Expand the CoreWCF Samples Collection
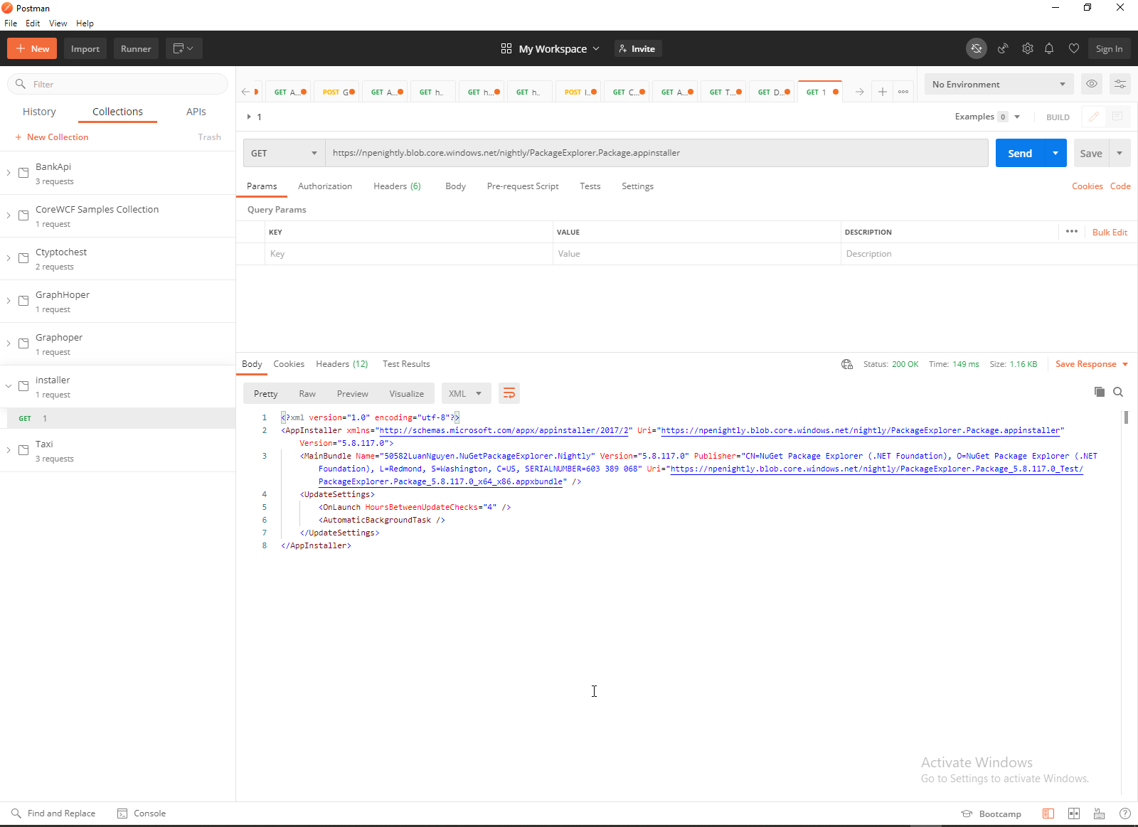Screen dimensions: 1138x827 point(9,215)
